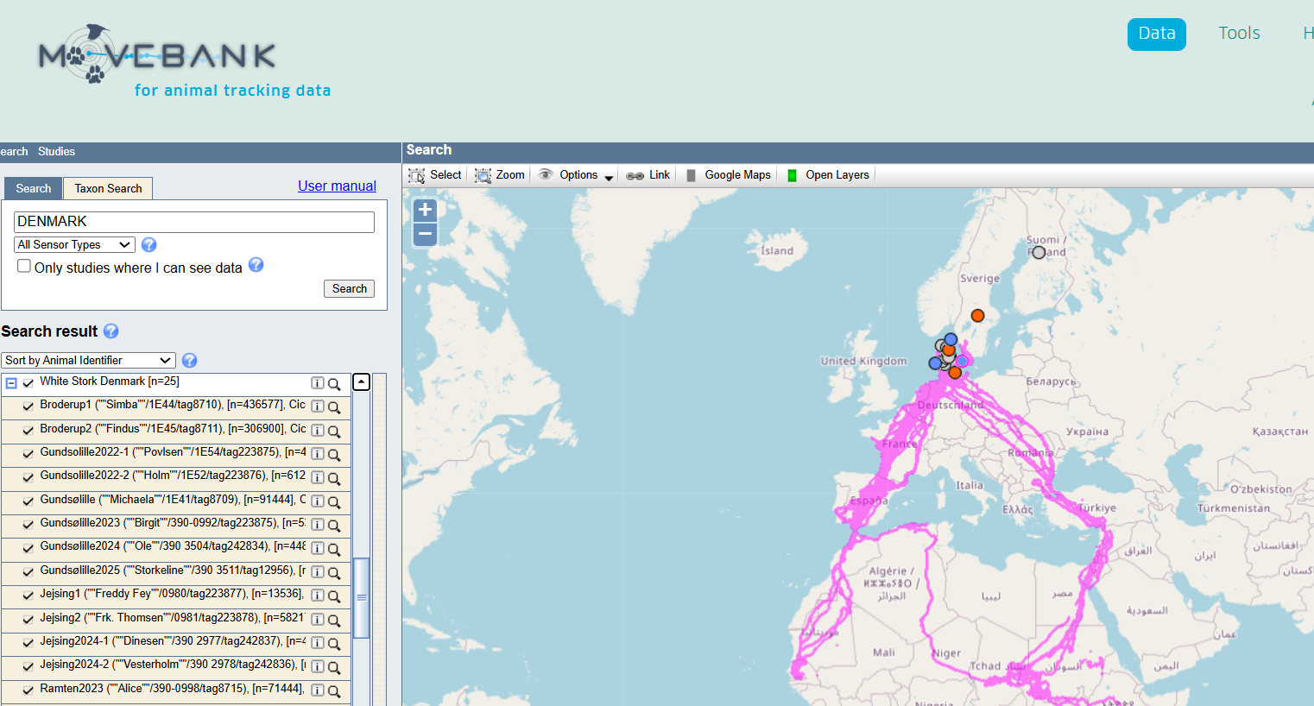
Task: Open info icon for Broderup1 stork
Action: [x=318, y=407]
